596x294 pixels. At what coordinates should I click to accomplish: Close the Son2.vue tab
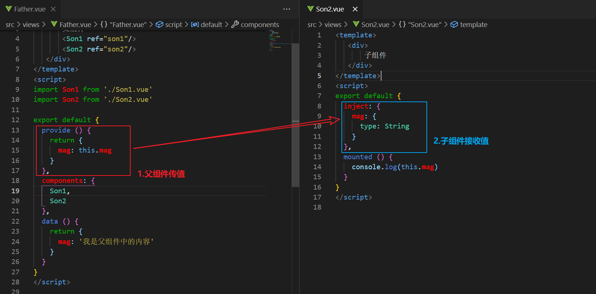click(x=355, y=9)
